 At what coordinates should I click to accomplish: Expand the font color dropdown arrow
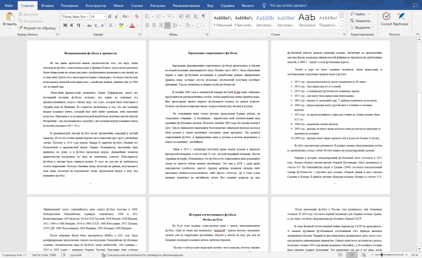click(137, 26)
